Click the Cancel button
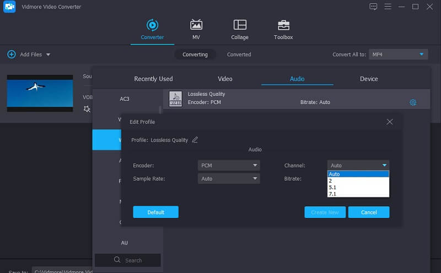 369,212
